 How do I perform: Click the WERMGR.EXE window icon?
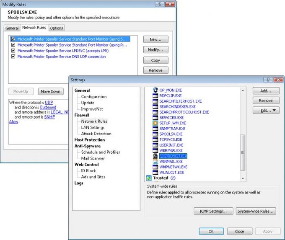pos(155,150)
